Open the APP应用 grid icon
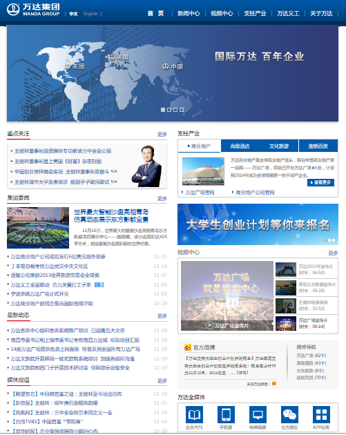The height and width of the screenshot is (435, 346). [321, 414]
